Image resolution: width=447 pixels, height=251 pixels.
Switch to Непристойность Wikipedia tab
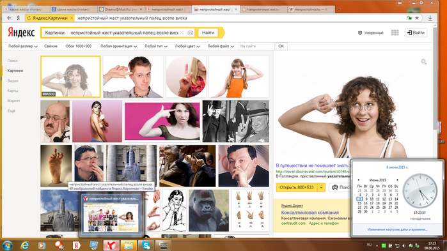click(x=311, y=10)
